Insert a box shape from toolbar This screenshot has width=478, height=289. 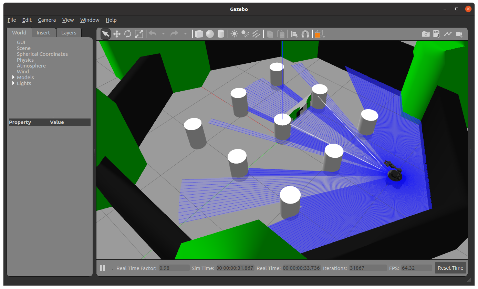click(199, 34)
